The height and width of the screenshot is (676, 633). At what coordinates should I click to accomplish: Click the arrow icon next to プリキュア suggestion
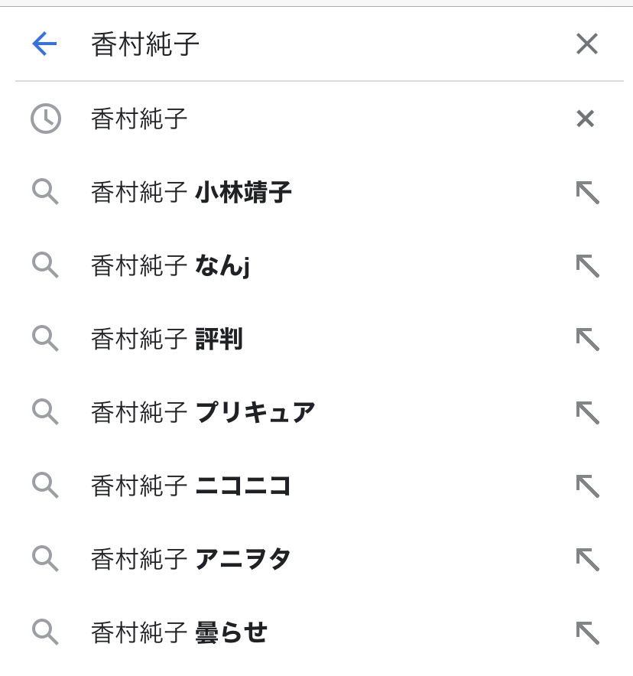pyautogui.click(x=586, y=412)
